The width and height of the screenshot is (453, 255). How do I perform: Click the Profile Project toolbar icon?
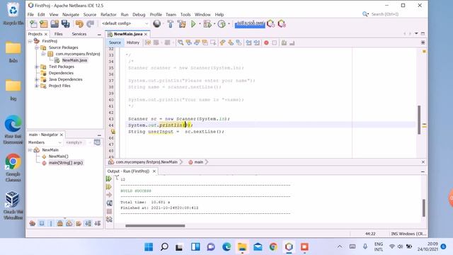click(x=222, y=23)
